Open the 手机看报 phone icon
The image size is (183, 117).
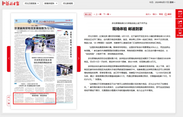180,33
